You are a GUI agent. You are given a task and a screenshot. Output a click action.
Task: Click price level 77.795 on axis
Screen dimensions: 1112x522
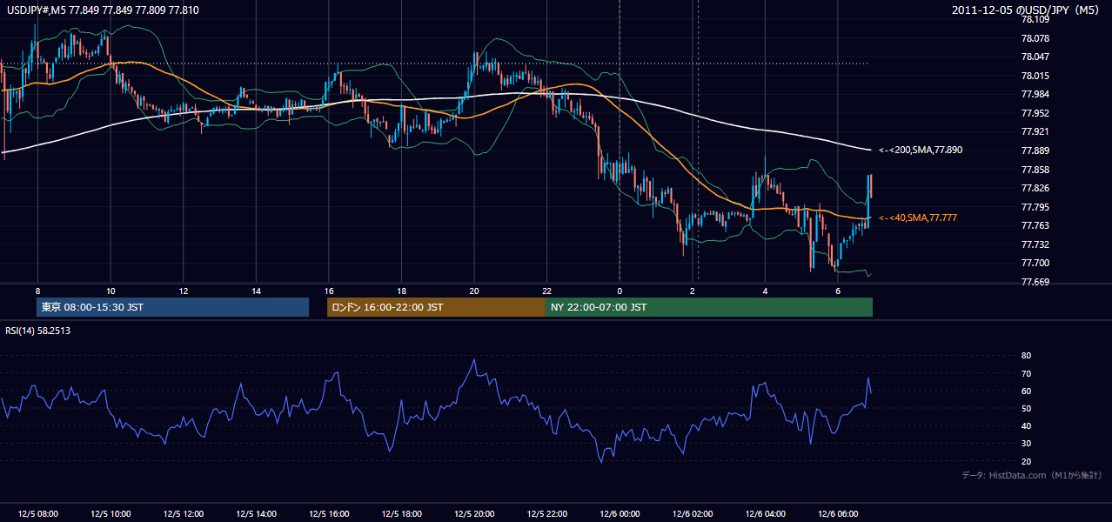(1035, 207)
